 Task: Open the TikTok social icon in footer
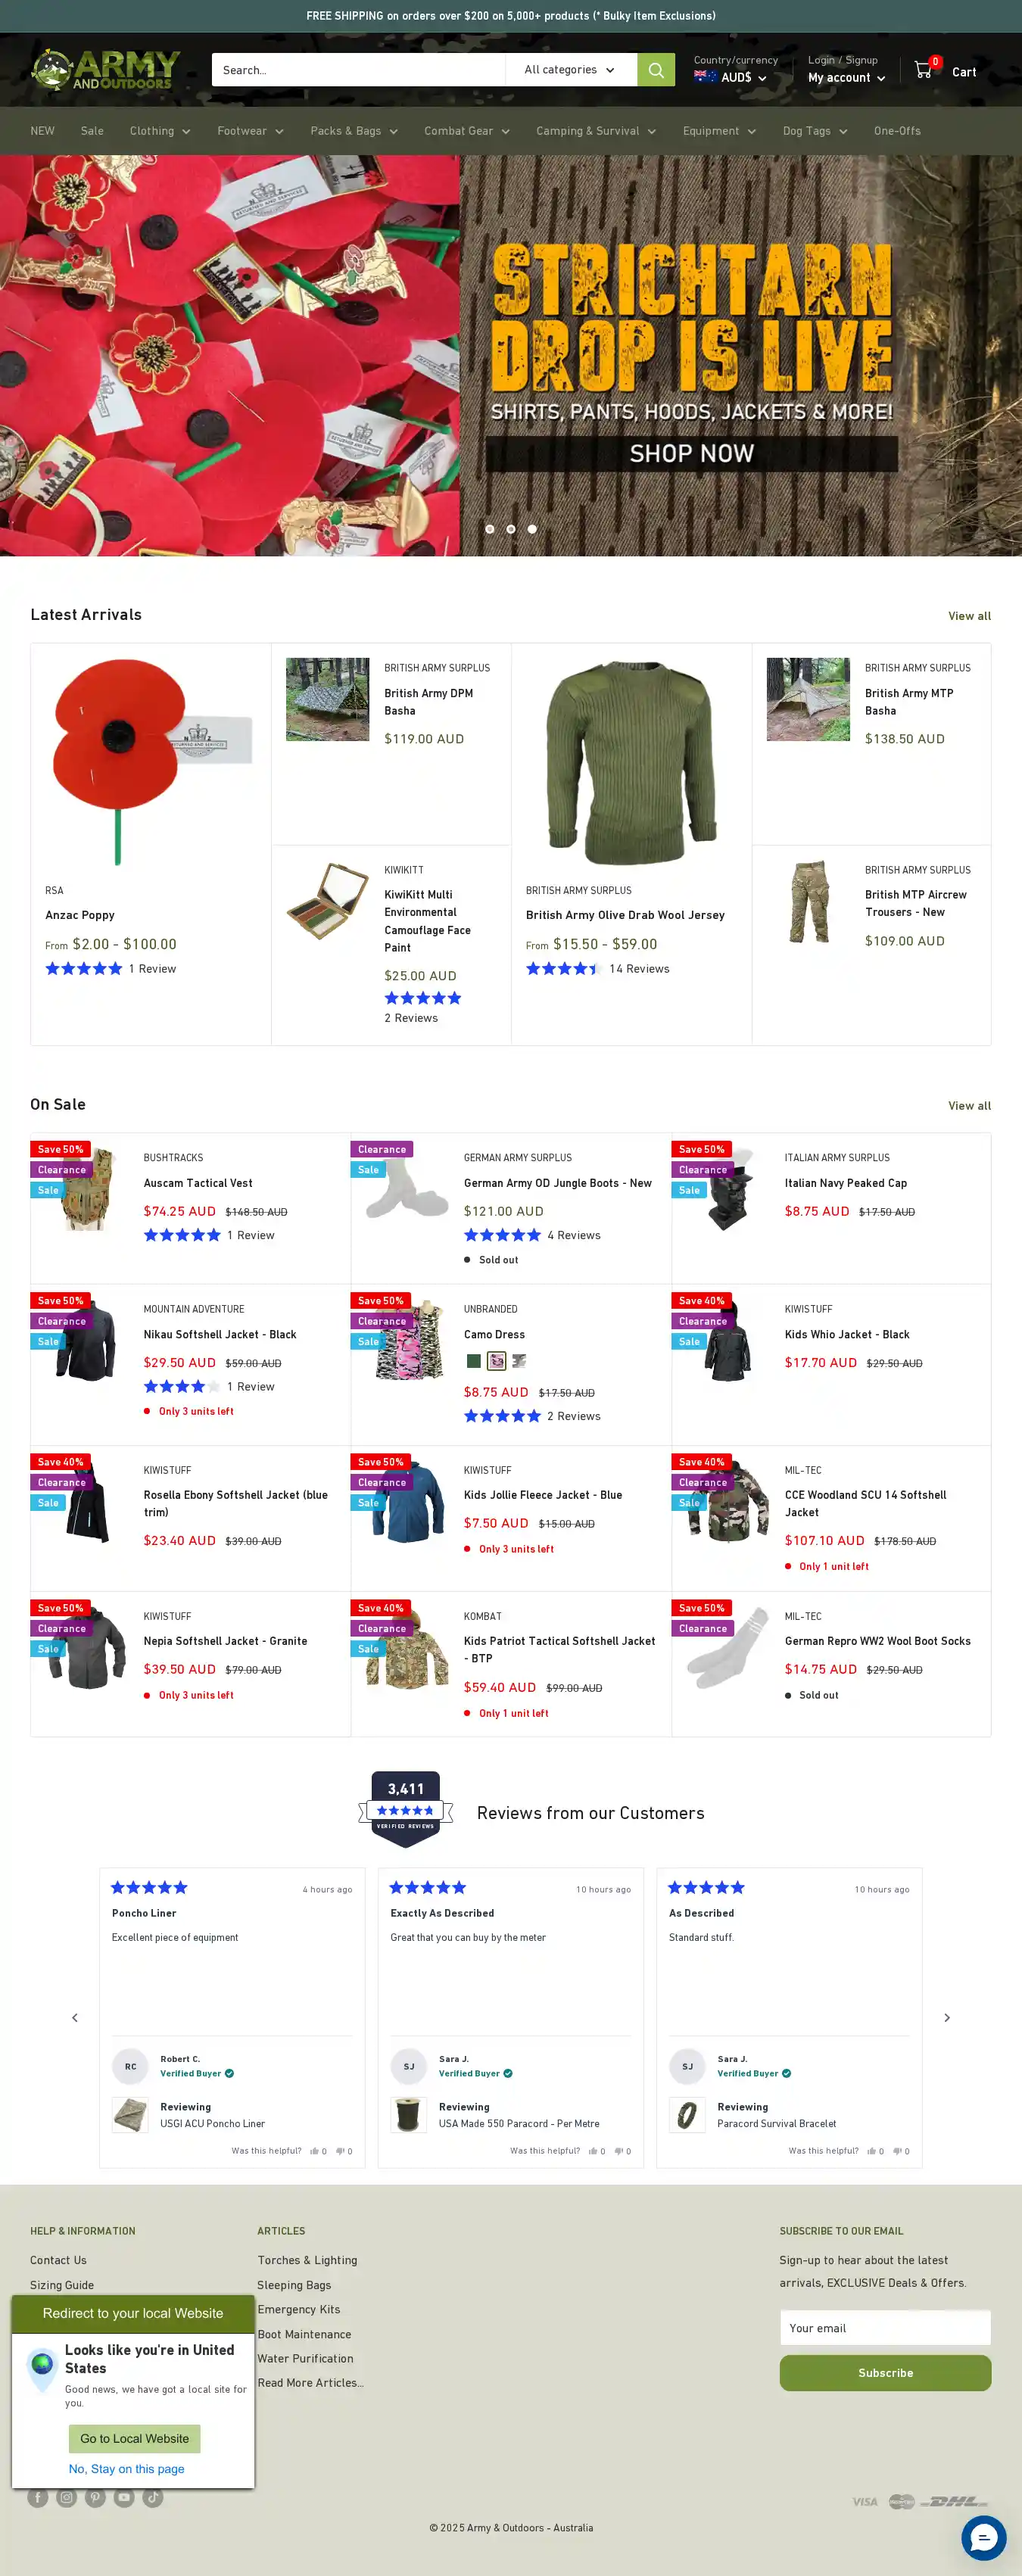tap(153, 2497)
